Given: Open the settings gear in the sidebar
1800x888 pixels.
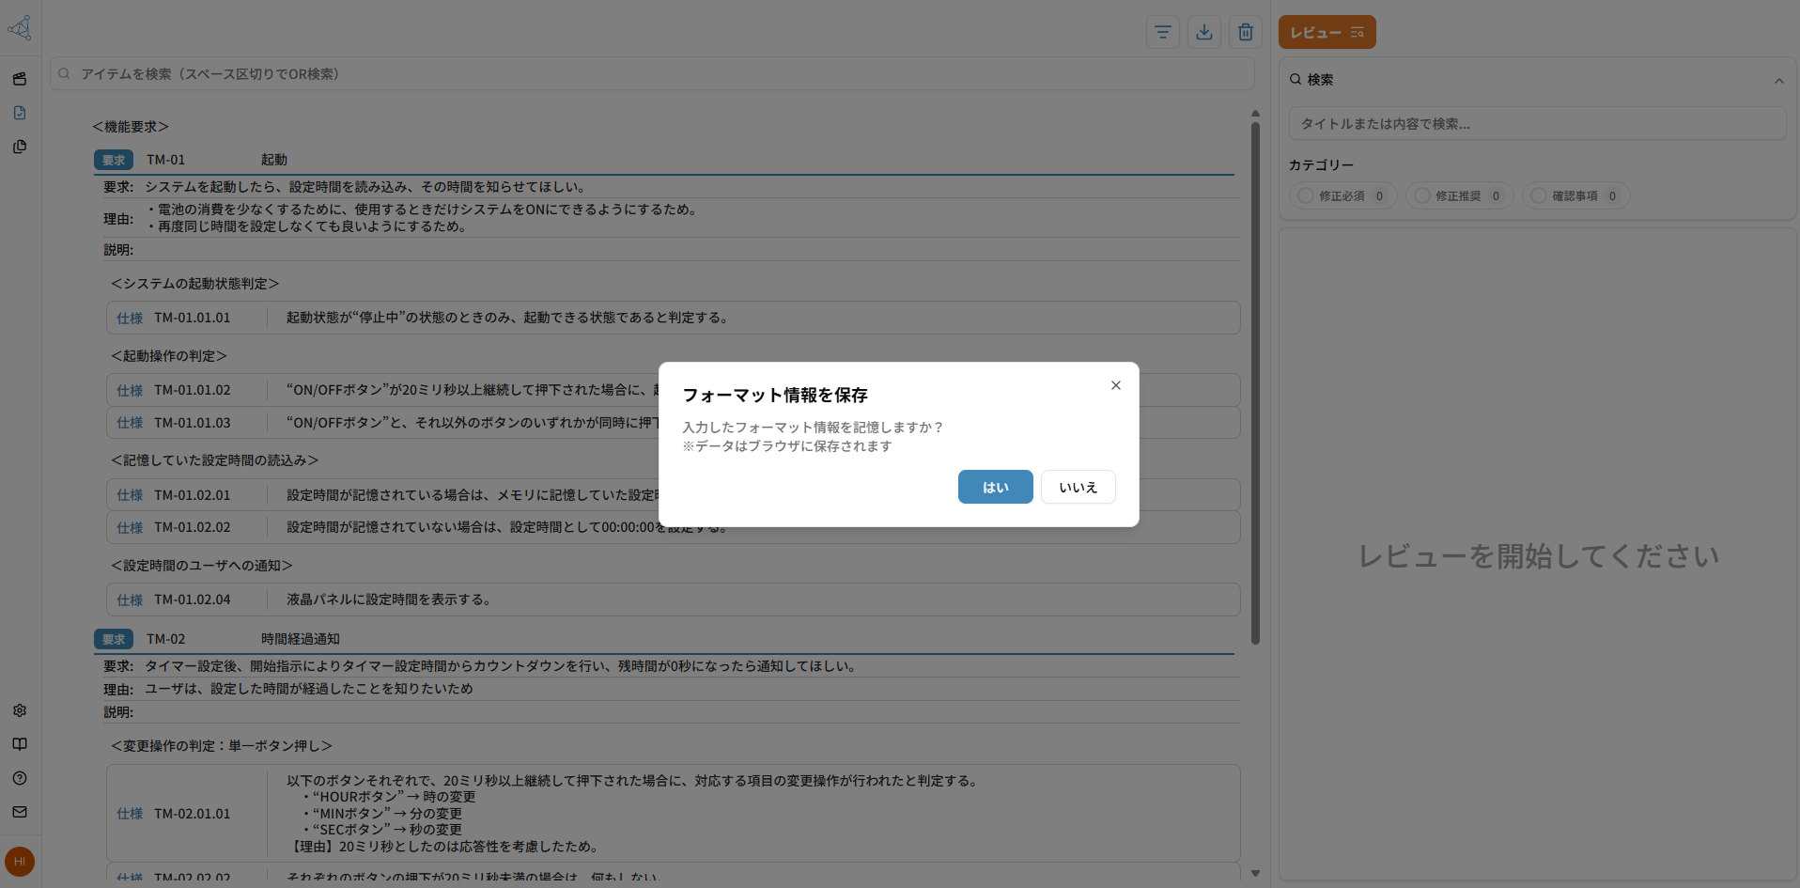Looking at the screenshot, I should click(19, 710).
